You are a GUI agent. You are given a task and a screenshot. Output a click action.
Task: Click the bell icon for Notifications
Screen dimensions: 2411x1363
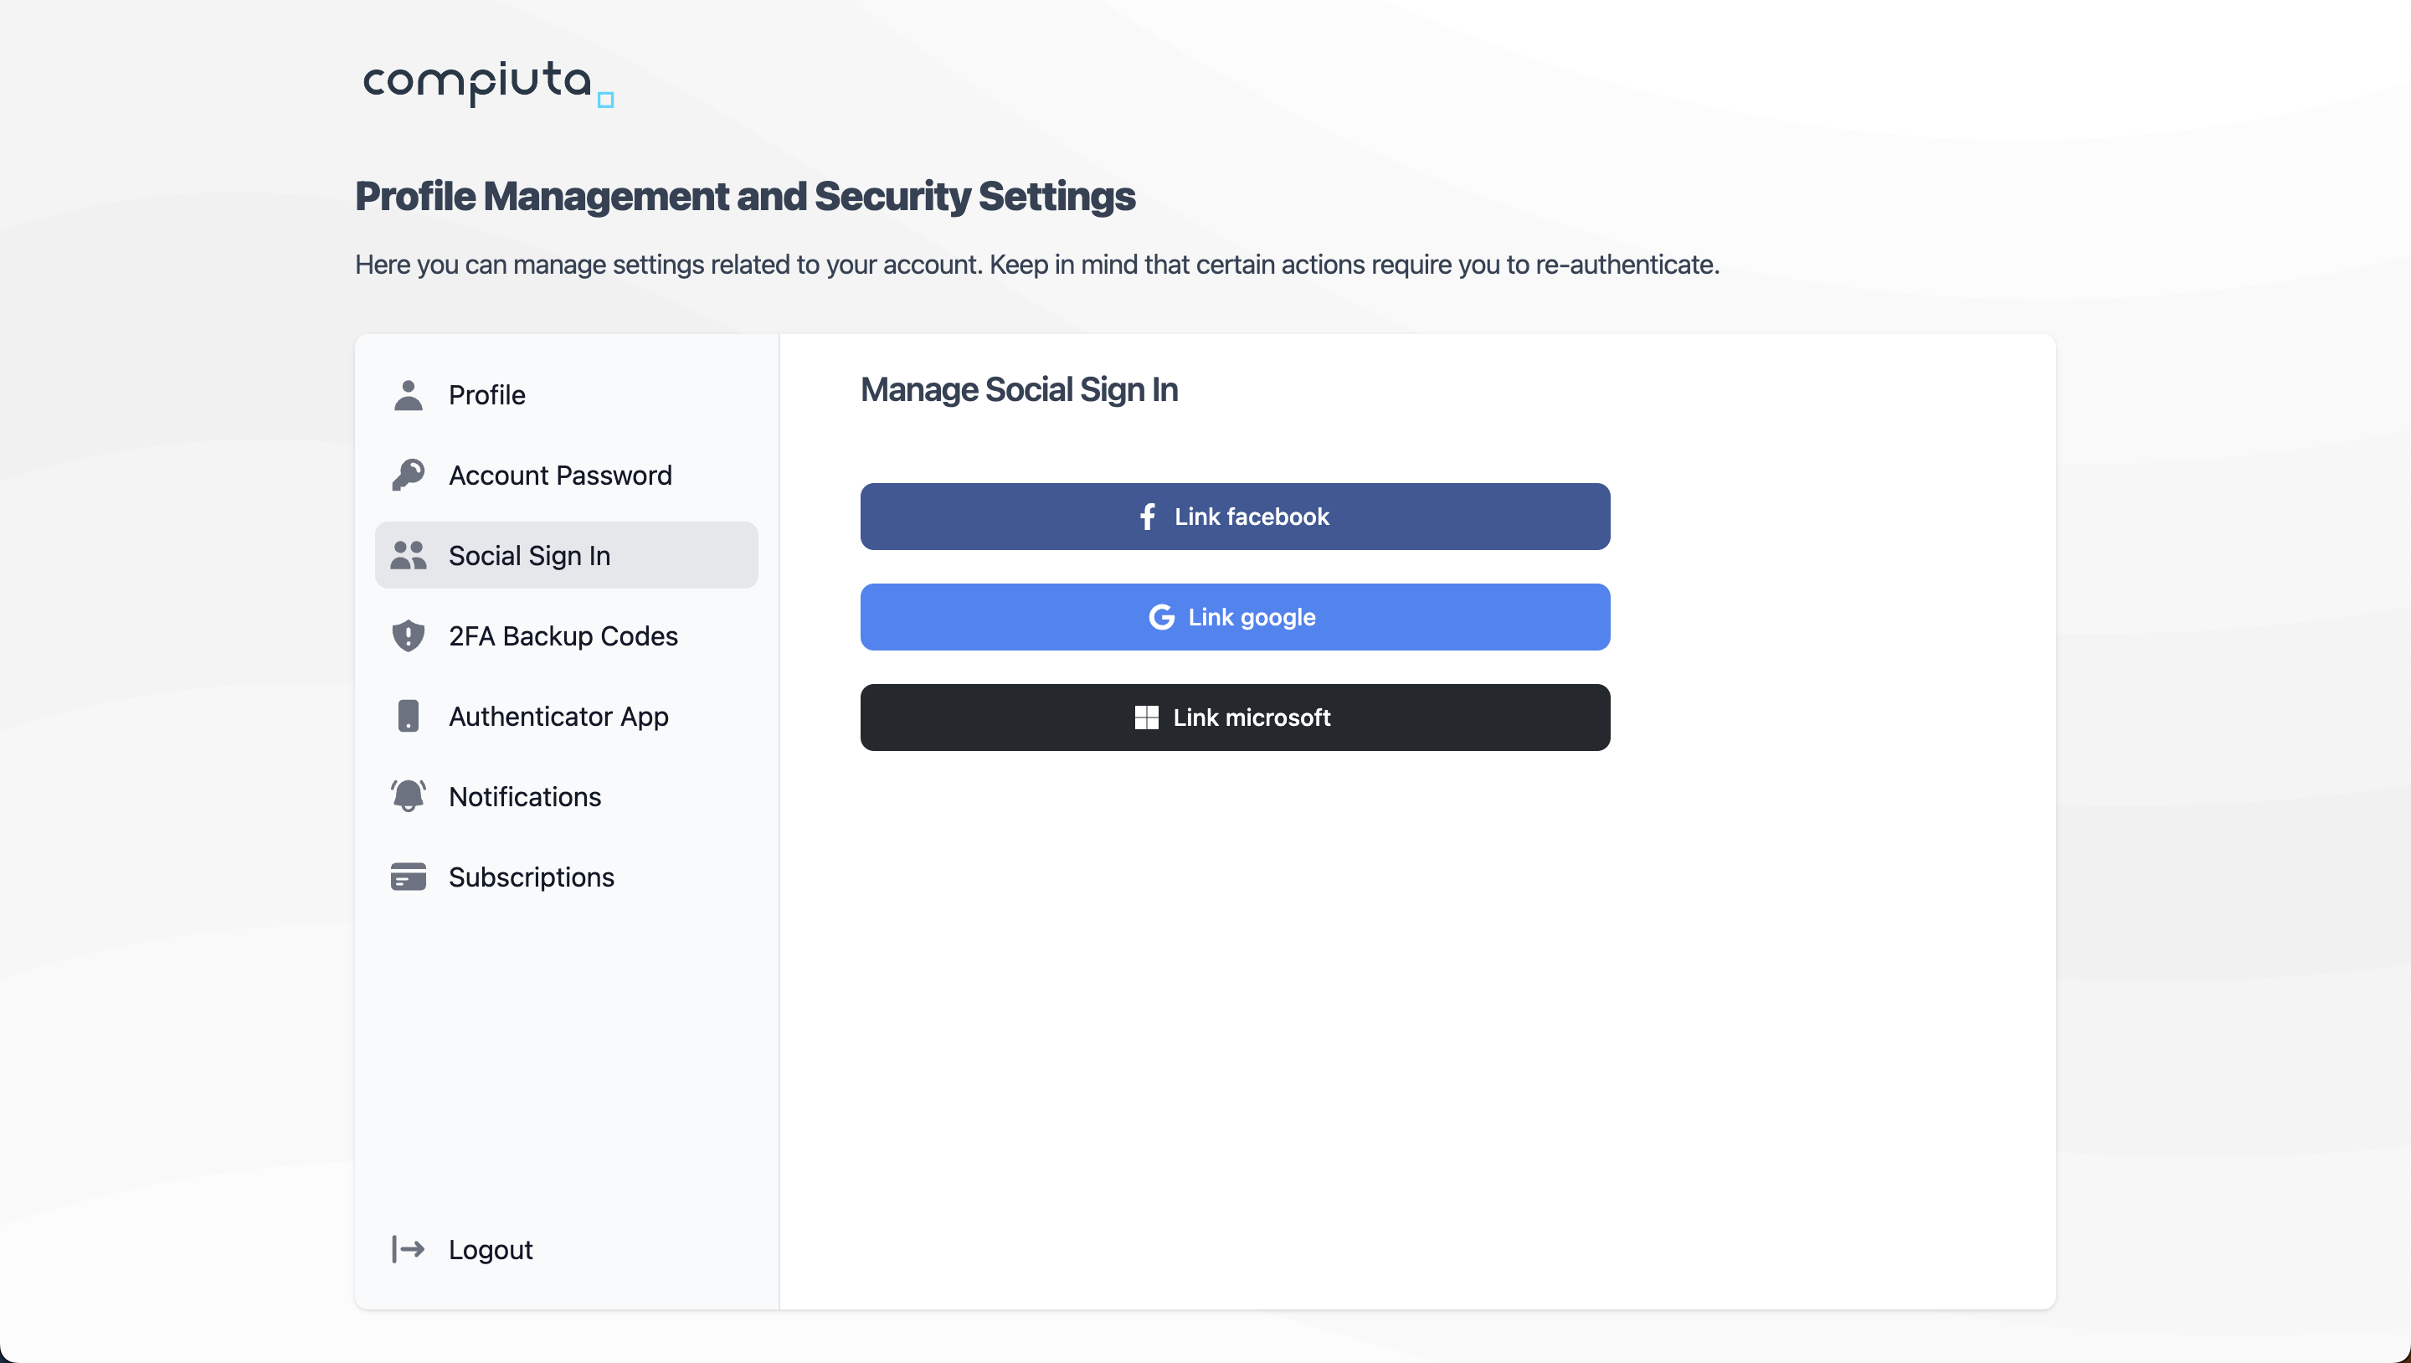pos(408,795)
